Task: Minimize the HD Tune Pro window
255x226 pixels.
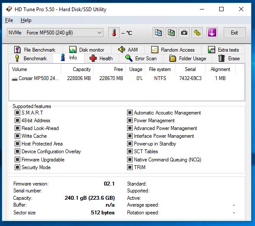Action: tap(202, 9)
